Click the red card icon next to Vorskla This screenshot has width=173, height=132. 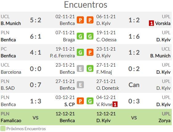pos(151,23)
